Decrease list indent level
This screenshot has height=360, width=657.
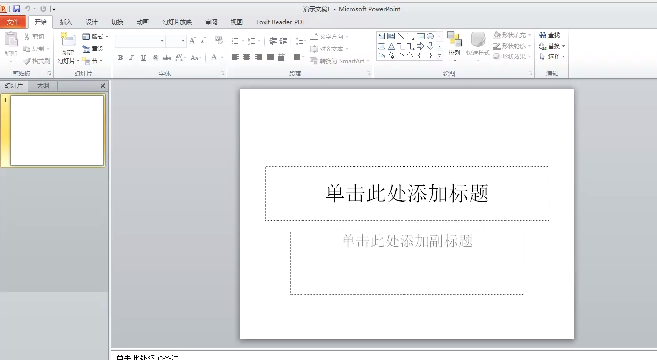click(x=273, y=41)
